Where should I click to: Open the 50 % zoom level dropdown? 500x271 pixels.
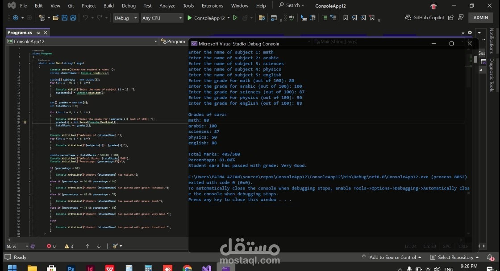point(17,246)
